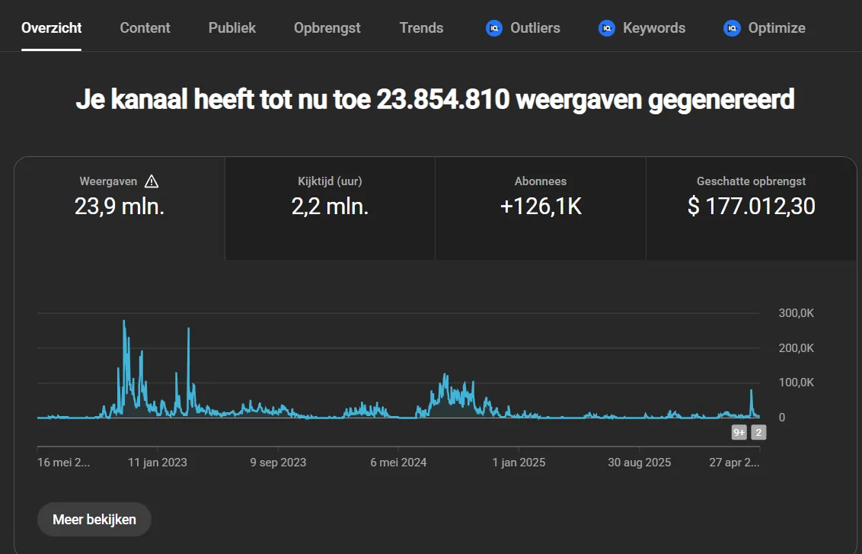The width and height of the screenshot is (862, 554).
Task: Select the Geschatte opbrengst metric card
Action: (x=751, y=208)
